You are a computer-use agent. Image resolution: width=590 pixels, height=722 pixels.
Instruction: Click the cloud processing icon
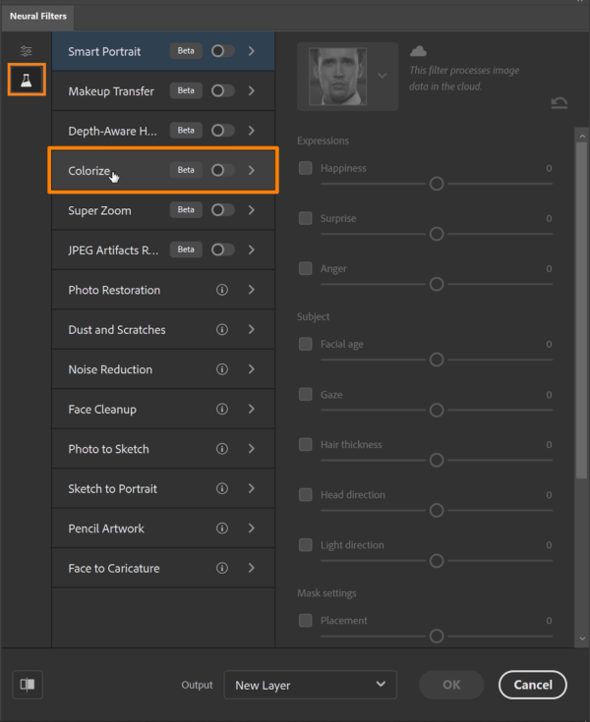[418, 51]
